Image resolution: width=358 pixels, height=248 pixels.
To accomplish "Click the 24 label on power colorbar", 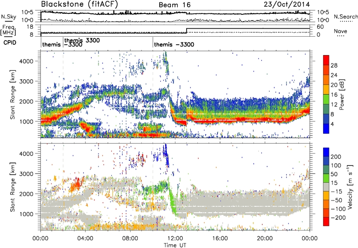I will pyautogui.click(x=334, y=75).
